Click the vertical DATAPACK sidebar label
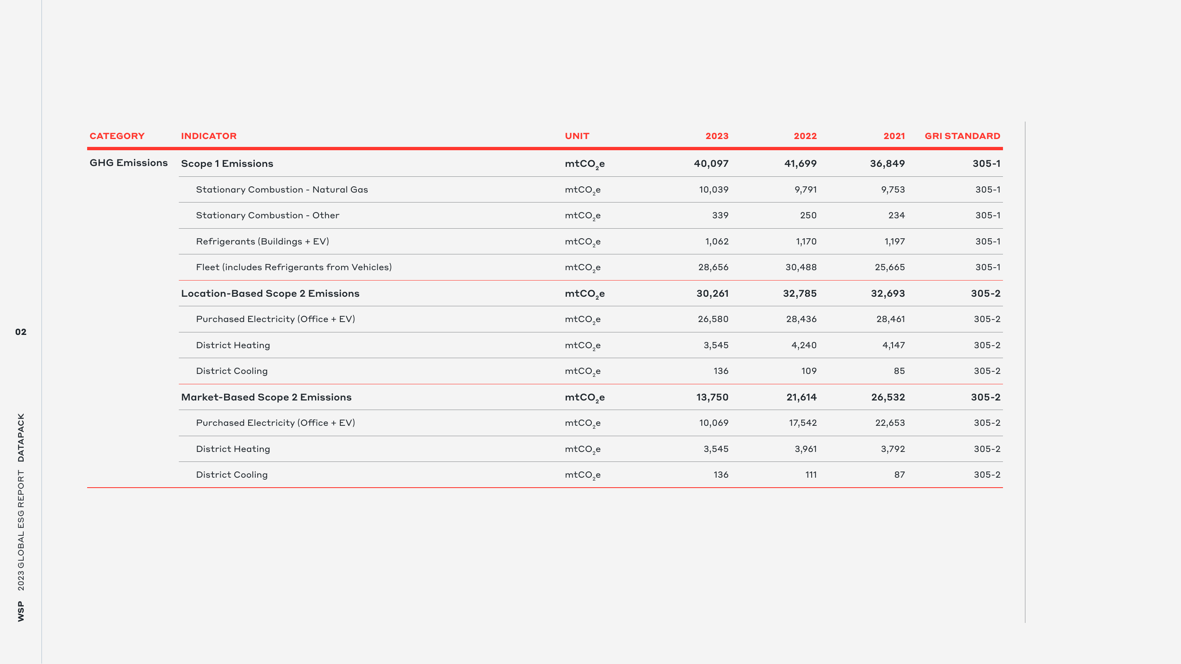This screenshot has width=1181, height=664. click(x=21, y=437)
